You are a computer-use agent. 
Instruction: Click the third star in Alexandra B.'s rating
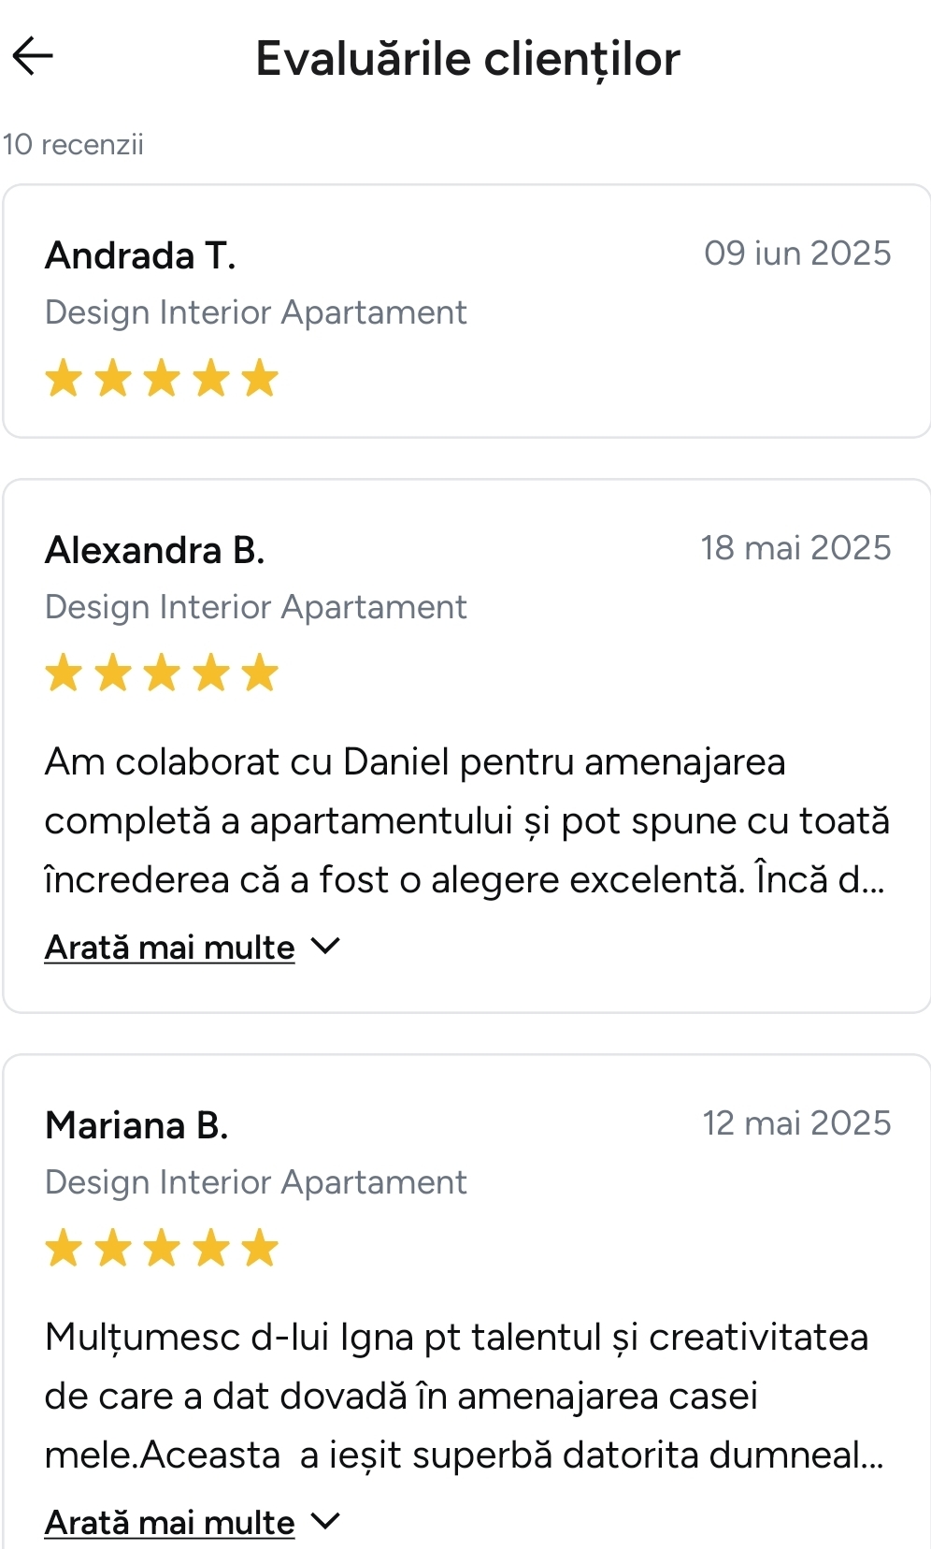[x=162, y=673]
